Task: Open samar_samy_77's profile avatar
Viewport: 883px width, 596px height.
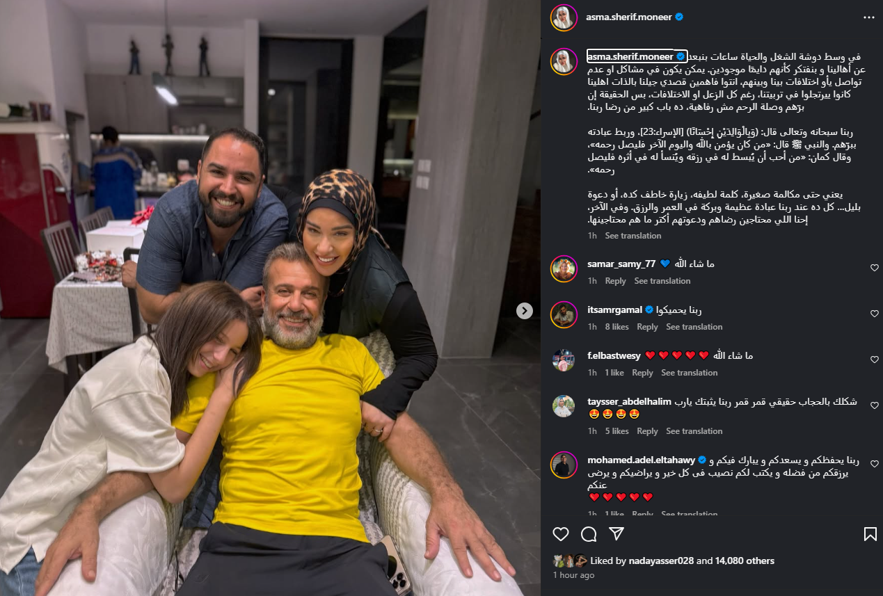Action: tap(563, 268)
